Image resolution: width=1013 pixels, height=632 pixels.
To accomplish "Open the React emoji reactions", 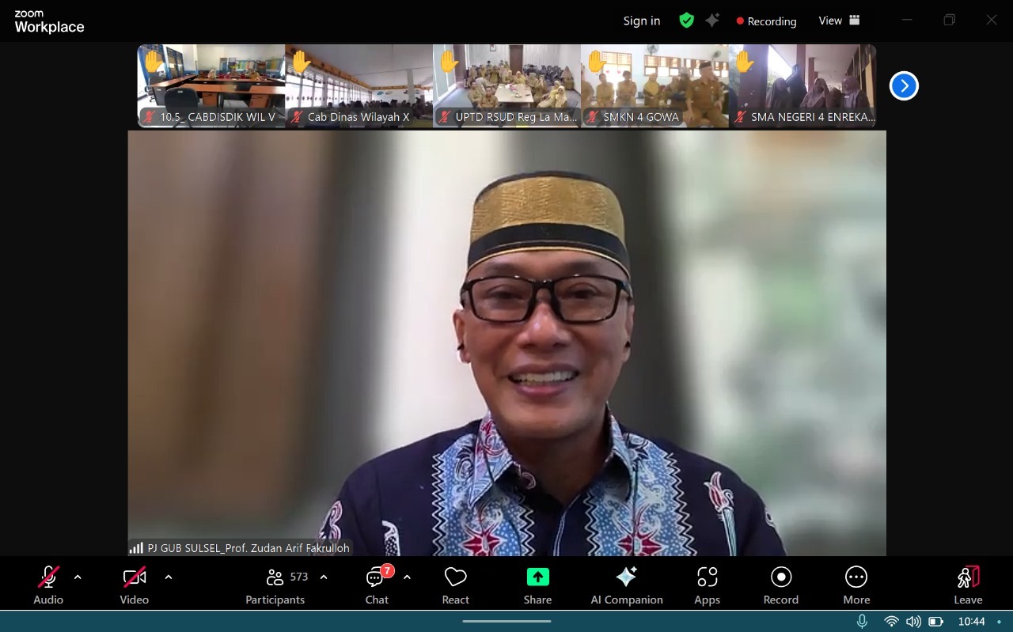I will (455, 585).
